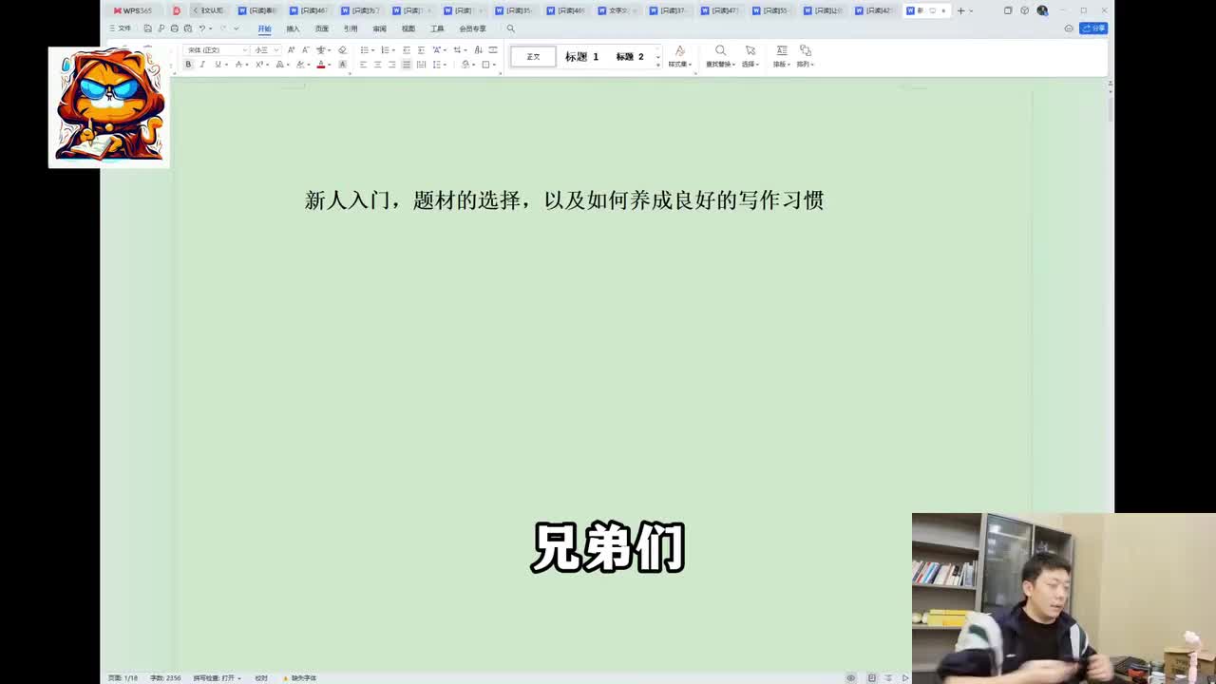Click the red 稻壳 docer icon tab
This screenshot has width=1216, height=684.
tap(176, 10)
